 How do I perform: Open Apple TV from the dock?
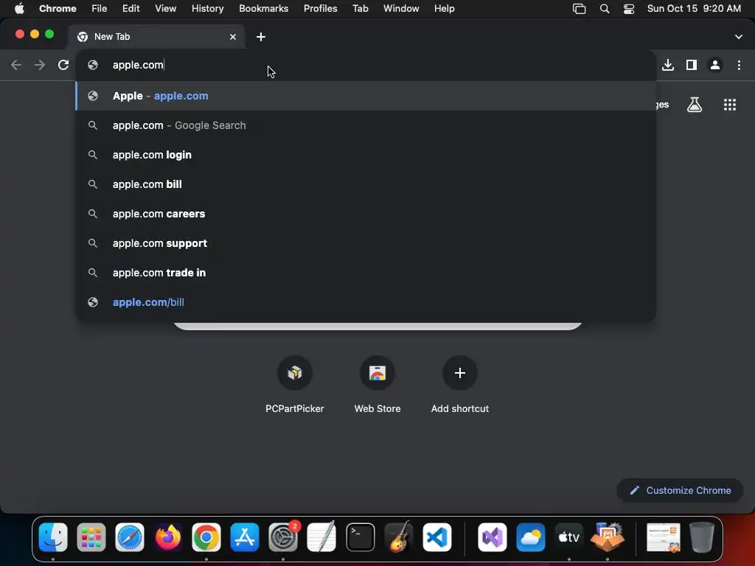tap(568, 537)
